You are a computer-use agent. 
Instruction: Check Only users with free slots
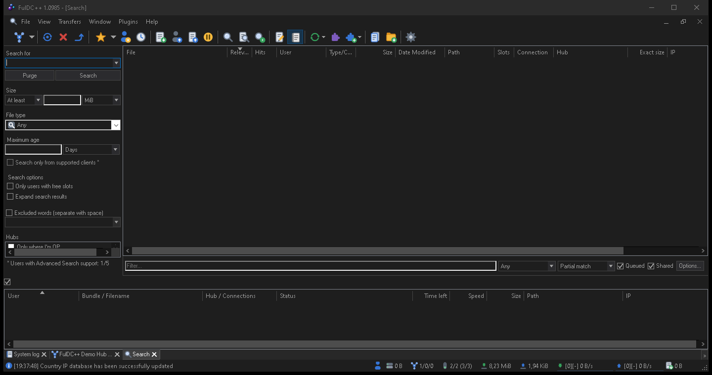[10, 186]
